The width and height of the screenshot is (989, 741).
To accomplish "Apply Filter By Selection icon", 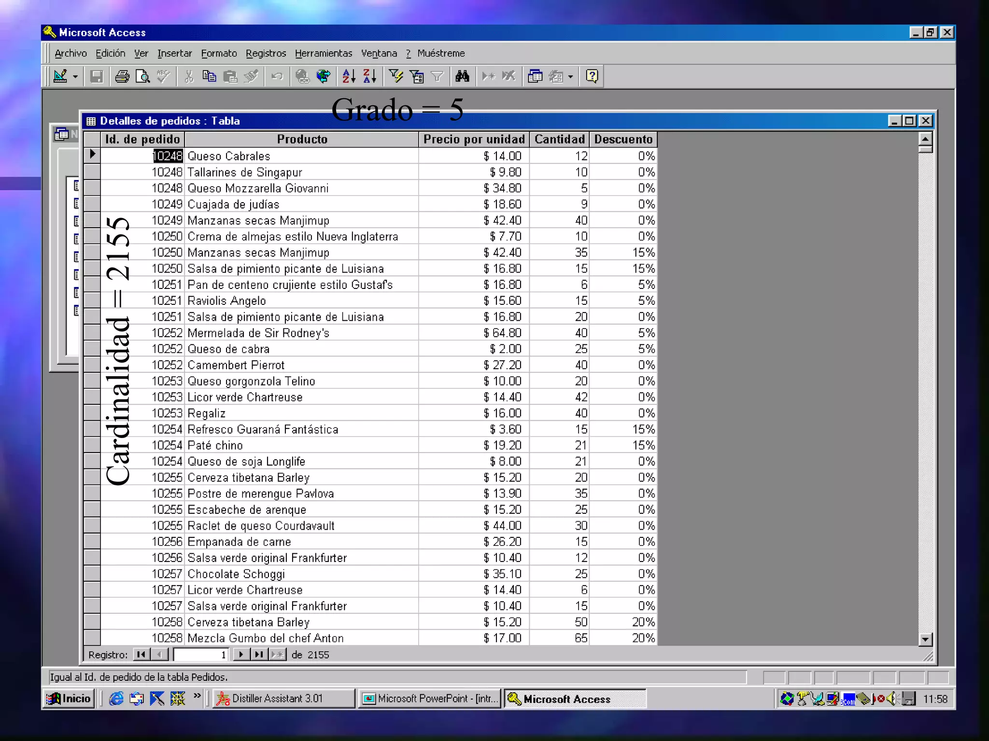I will 396,76.
